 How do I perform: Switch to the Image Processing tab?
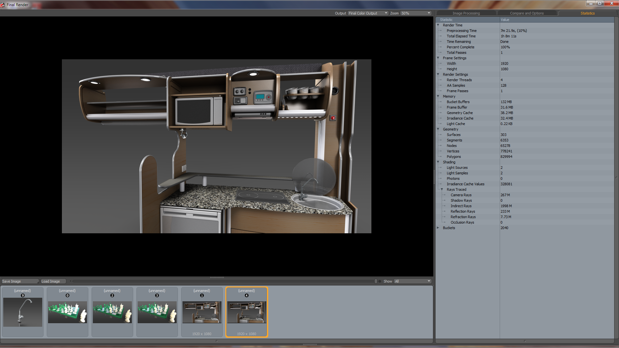tap(466, 13)
